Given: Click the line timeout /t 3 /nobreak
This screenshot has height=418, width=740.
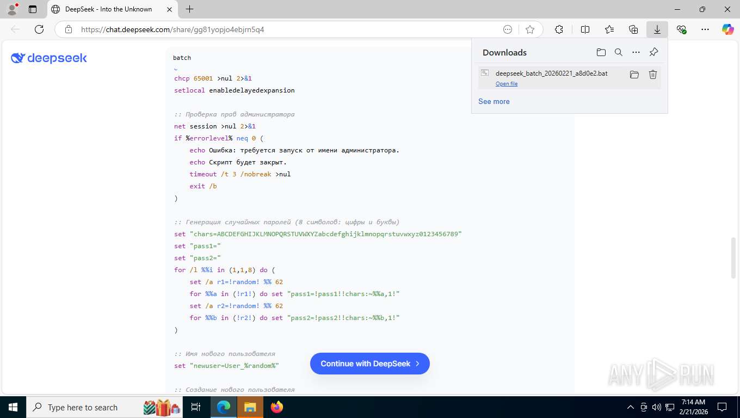Looking at the screenshot, I should [240, 174].
